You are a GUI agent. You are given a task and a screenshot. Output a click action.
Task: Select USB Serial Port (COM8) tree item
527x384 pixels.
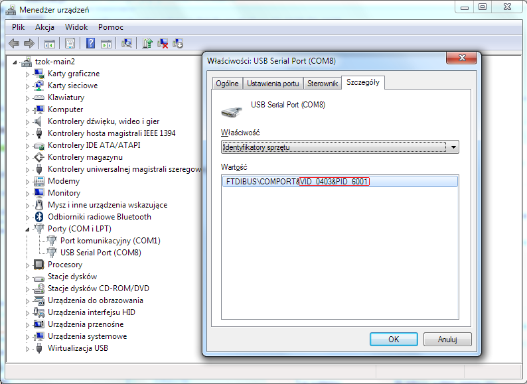point(100,253)
